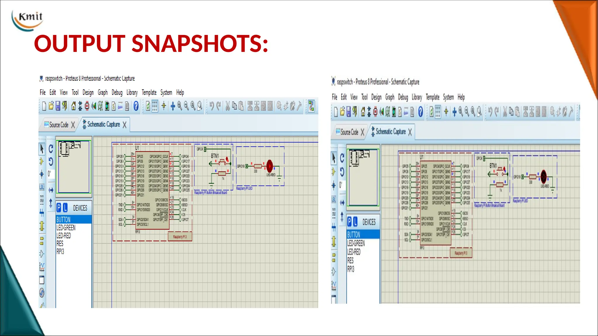Select the Selection arrow tool in left window
The image size is (598, 336).
coord(42,149)
